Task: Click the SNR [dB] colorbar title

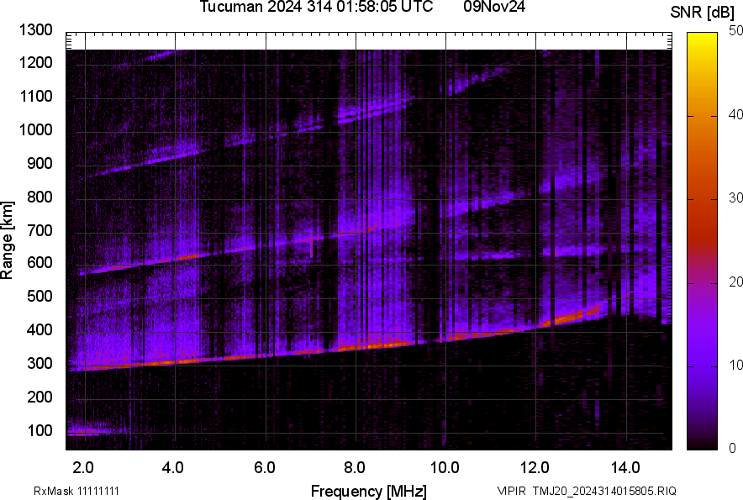Action: click(703, 12)
